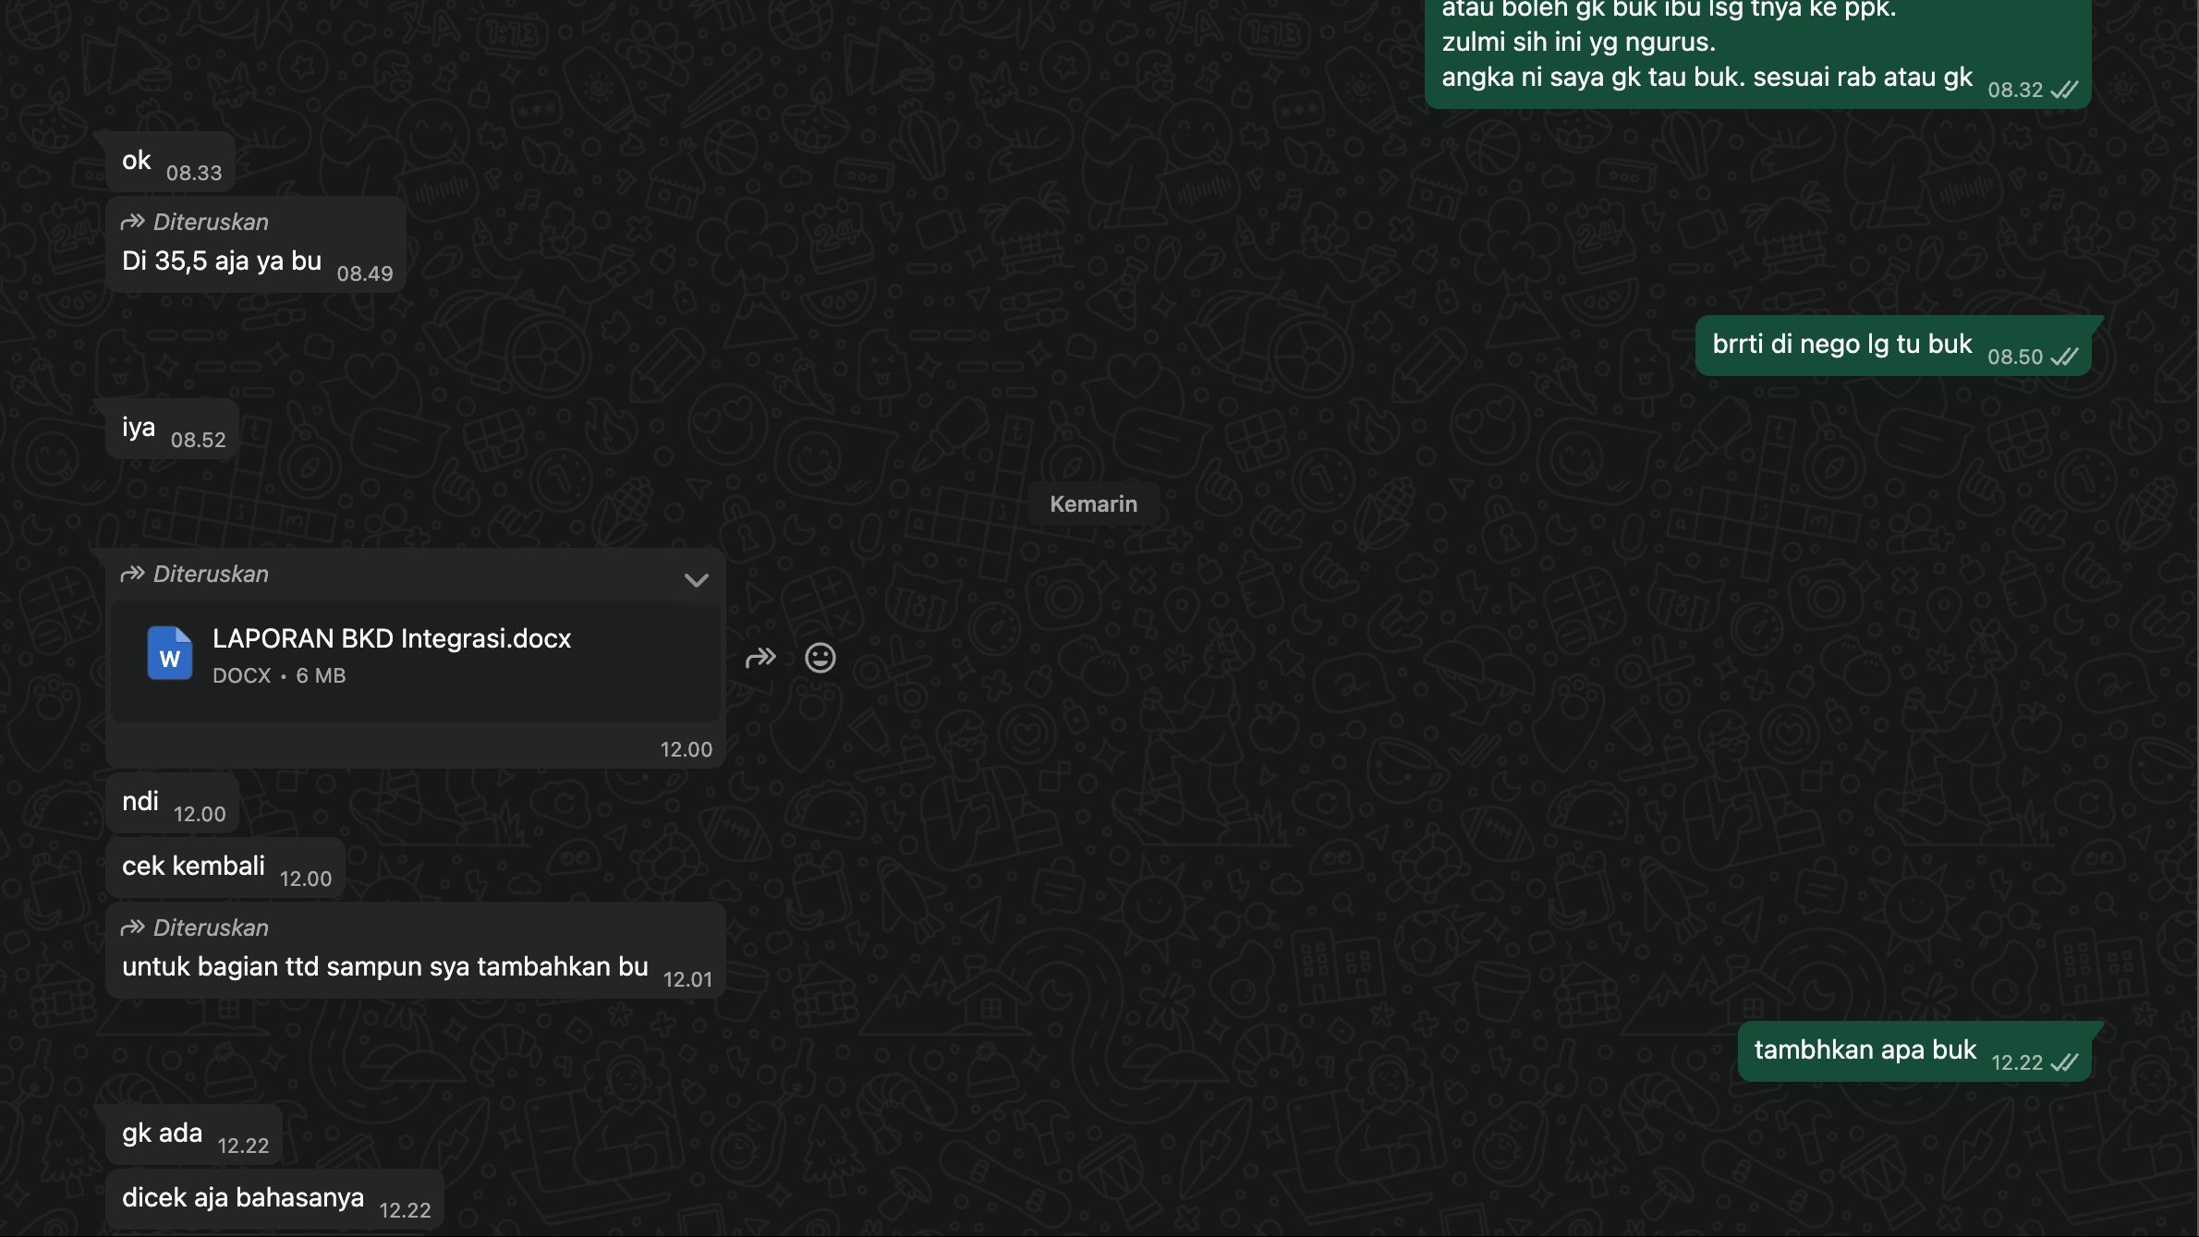Click forwarded arrow icon above 'Di 35,5 aja'
This screenshot has width=2199, height=1237.
point(132,222)
